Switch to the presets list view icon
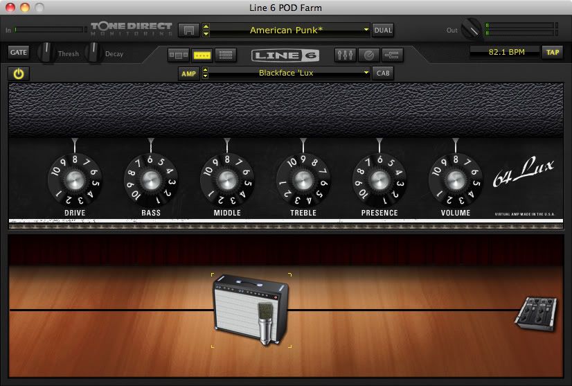The height and width of the screenshot is (386, 572). pyautogui.click(x=226, y=55)
